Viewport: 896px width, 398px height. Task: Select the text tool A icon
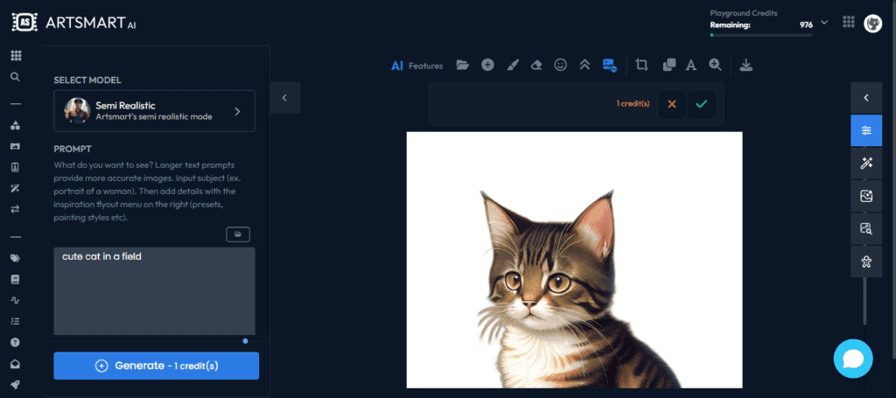point(691,65)
